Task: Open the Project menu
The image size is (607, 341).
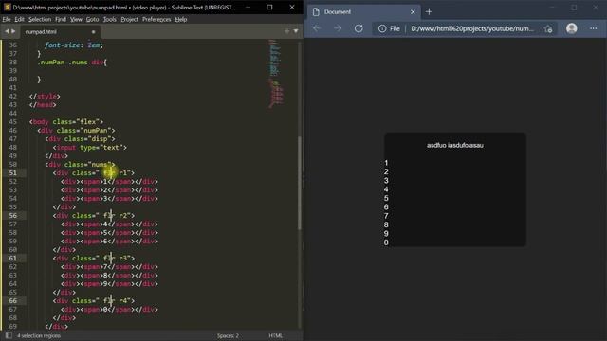Action: pos(129,19)
